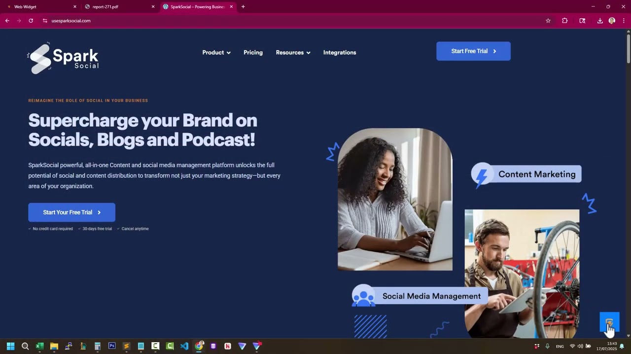631x354 pixels.
Task: Click the Start Free Trial header button
Action: [473, 51]
